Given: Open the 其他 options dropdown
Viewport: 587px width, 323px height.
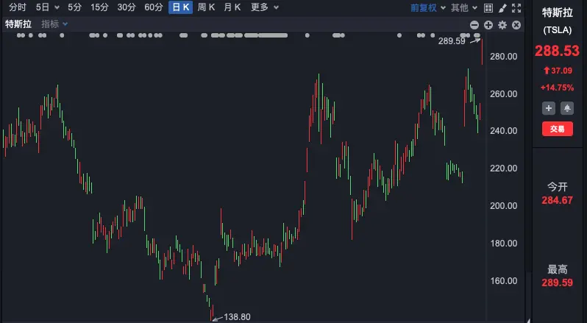Looking at the screenshot, I should coord(464,8).
